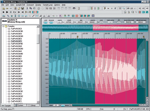Viewport: 150px width, 111px height.
Task: Click the diagonal line fade tool icon
Action: (34, 16)
